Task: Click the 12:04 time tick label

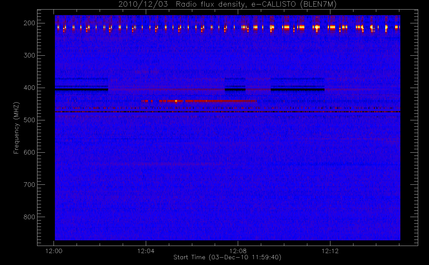Action: click(146, 251)
